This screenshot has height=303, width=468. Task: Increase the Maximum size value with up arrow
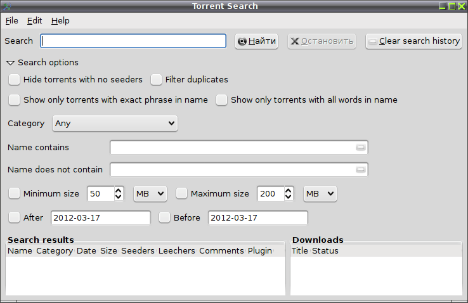(x=289, y=190)
